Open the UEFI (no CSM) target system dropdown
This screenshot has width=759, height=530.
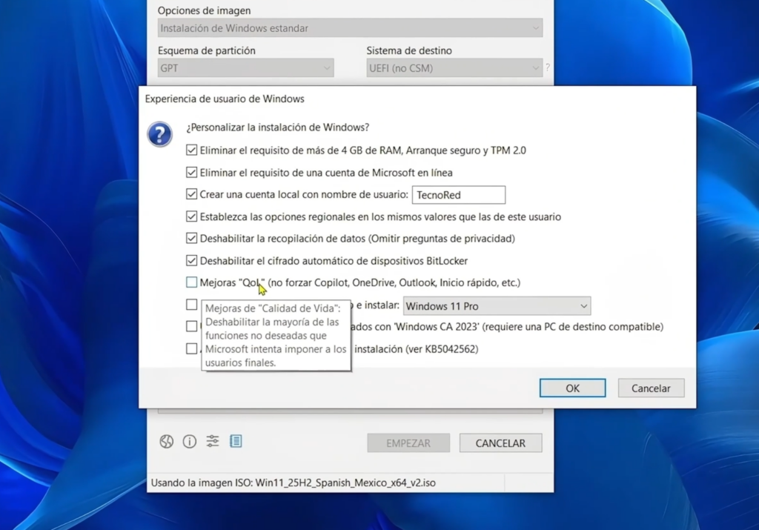pyautogui.click(x=454, y=68)
